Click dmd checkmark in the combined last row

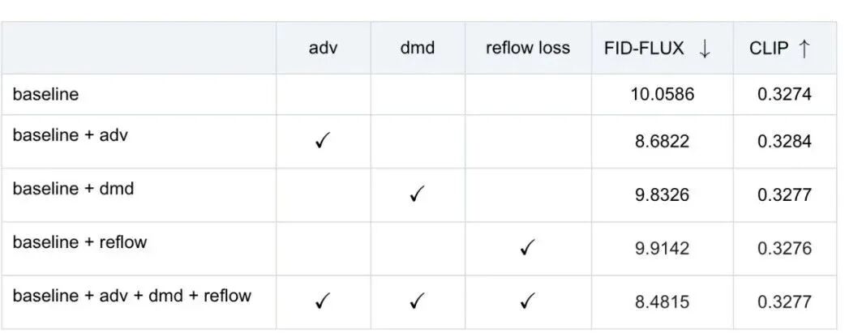pos(417,301)
